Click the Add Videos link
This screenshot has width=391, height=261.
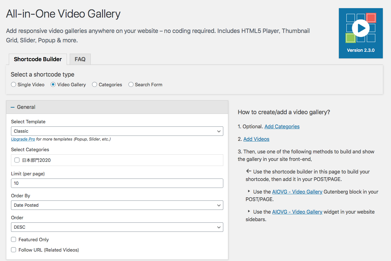pyautogui.click(x=256, y=139)
